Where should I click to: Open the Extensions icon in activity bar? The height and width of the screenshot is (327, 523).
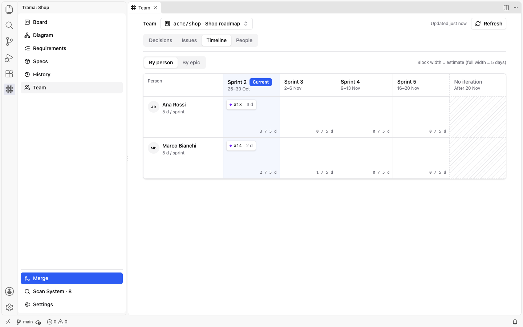point(9,73)
